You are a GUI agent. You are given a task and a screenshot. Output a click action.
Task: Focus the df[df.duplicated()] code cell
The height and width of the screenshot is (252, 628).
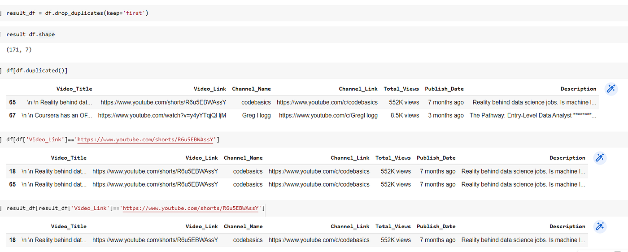[x=314, y=70]
